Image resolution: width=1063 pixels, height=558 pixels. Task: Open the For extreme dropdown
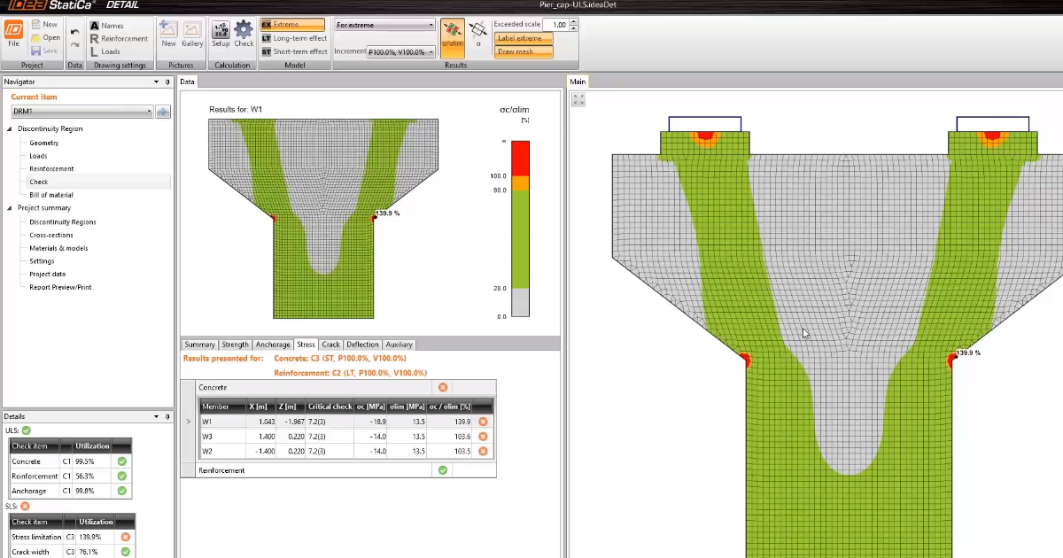click(x=384, y=25)
